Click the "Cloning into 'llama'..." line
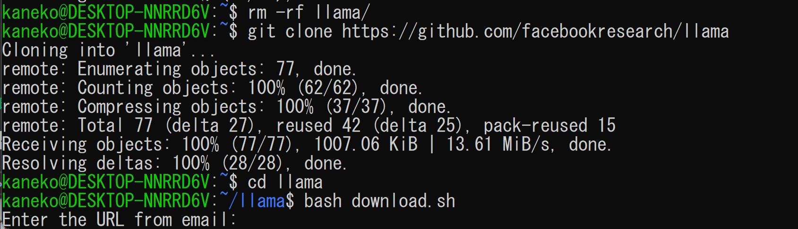The height and width of the screenshot is (229, 798). (108, 50)
